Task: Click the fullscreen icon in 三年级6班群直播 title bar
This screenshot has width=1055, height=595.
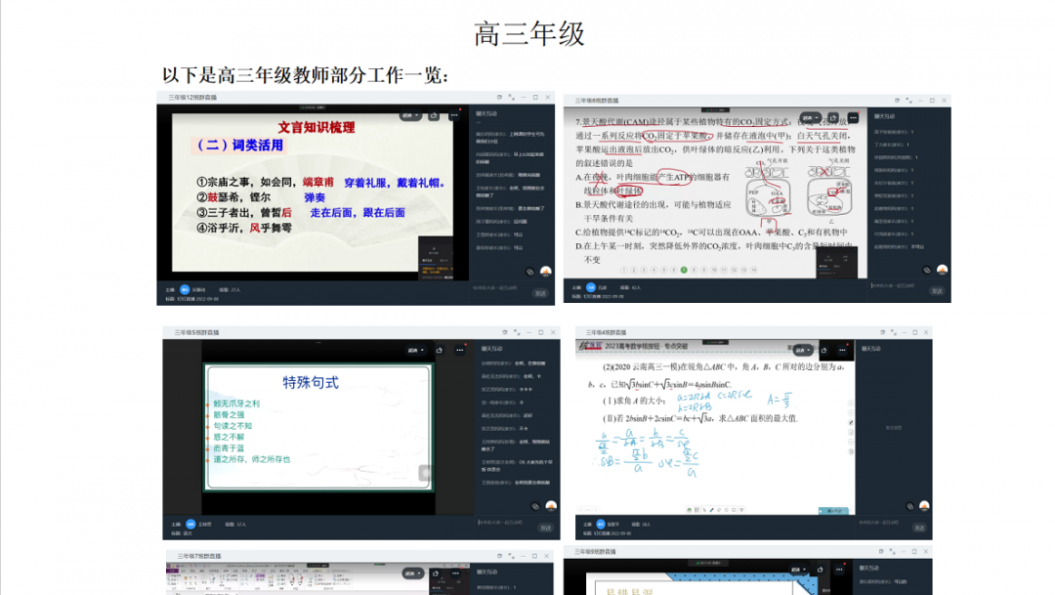Action: click(x=908, y=101)
